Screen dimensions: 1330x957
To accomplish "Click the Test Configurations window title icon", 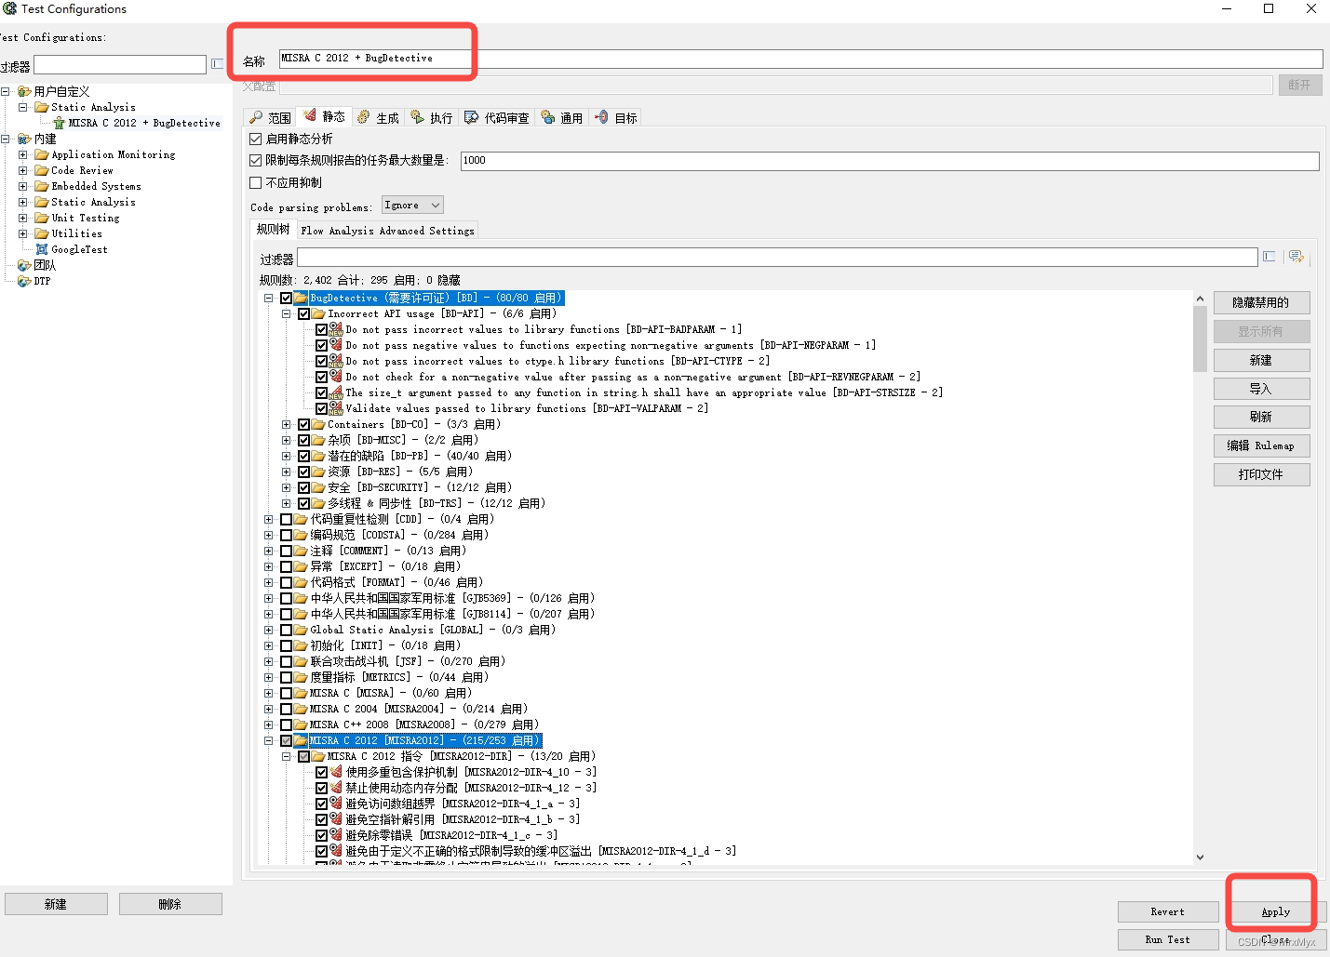I will (x=9, y=8).
